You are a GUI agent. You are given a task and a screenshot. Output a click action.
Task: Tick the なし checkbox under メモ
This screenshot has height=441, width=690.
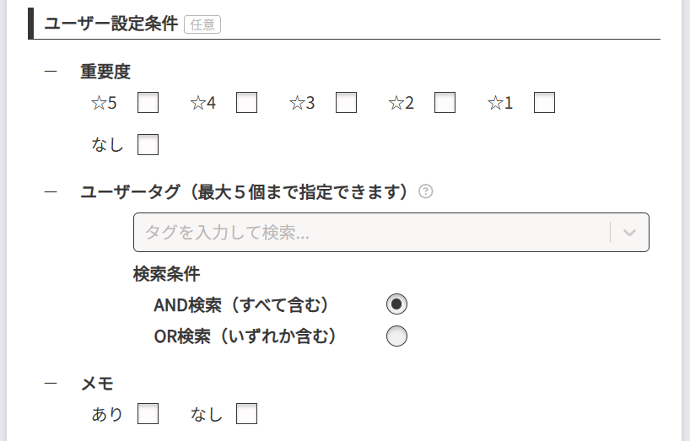(246, 414)
